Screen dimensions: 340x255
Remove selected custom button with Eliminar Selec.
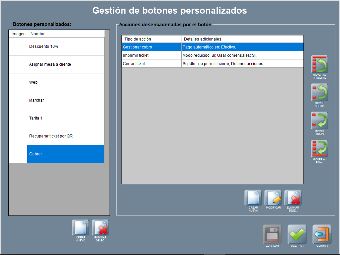[x=100, y=228]
